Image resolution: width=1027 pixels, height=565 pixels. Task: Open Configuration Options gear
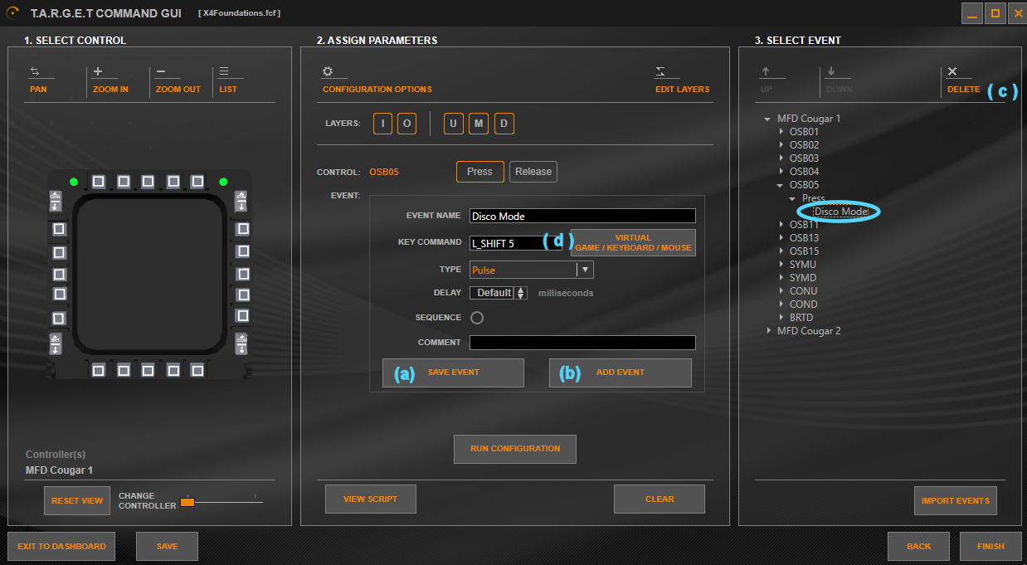point(377,80)
